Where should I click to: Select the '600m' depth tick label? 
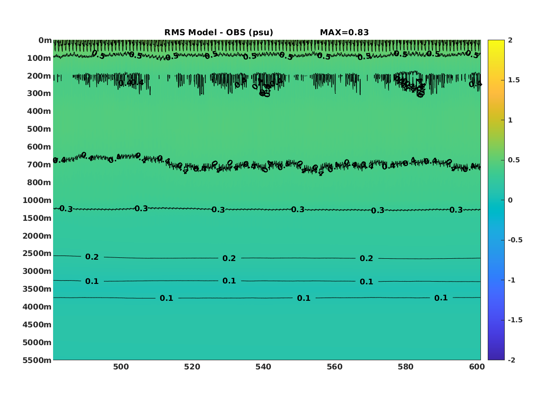(x=39, y=147)
